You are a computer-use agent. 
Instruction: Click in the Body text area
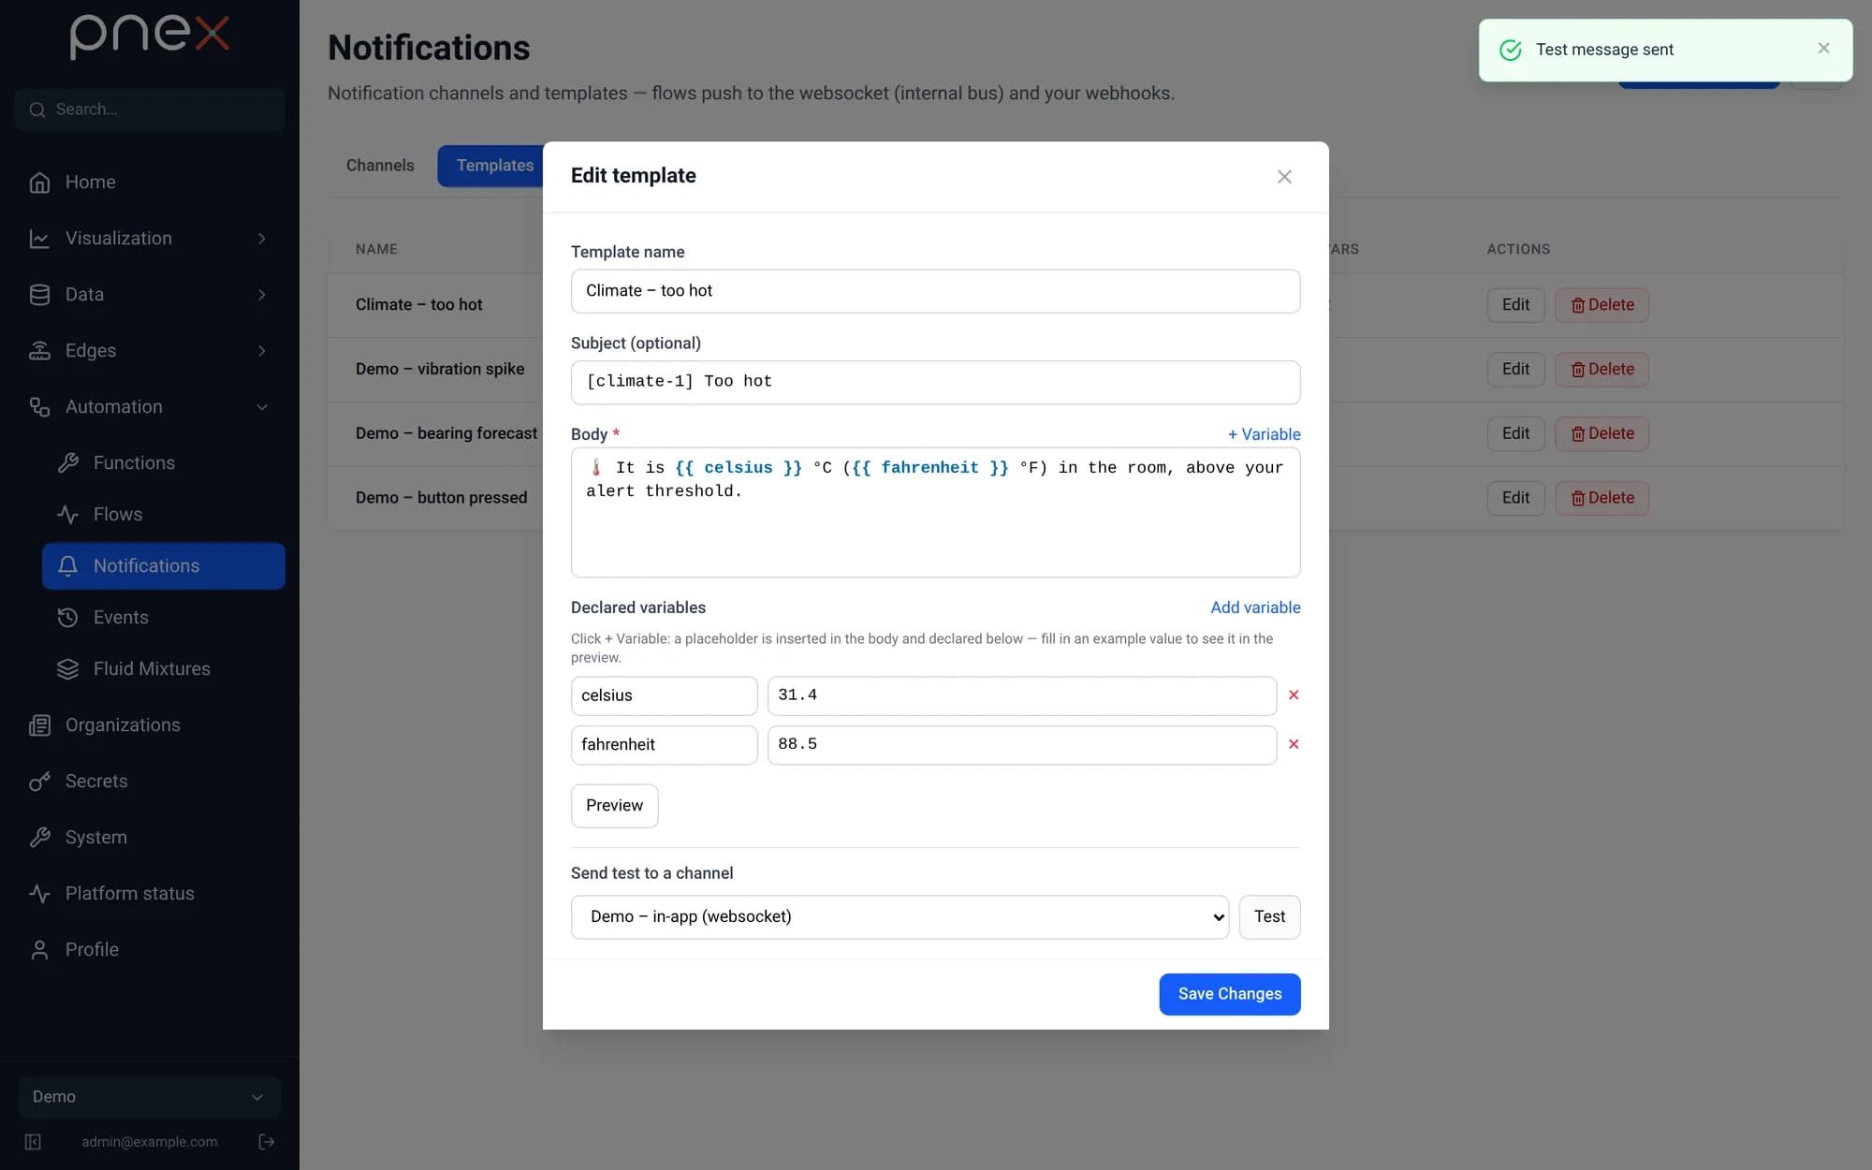pos(935,512)
